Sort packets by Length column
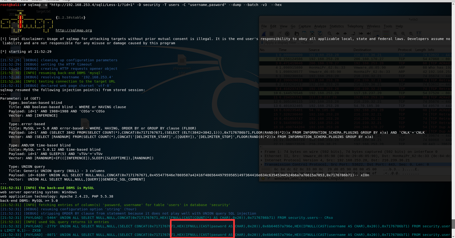This screenshot has width=455, height=238. [421, 50]
